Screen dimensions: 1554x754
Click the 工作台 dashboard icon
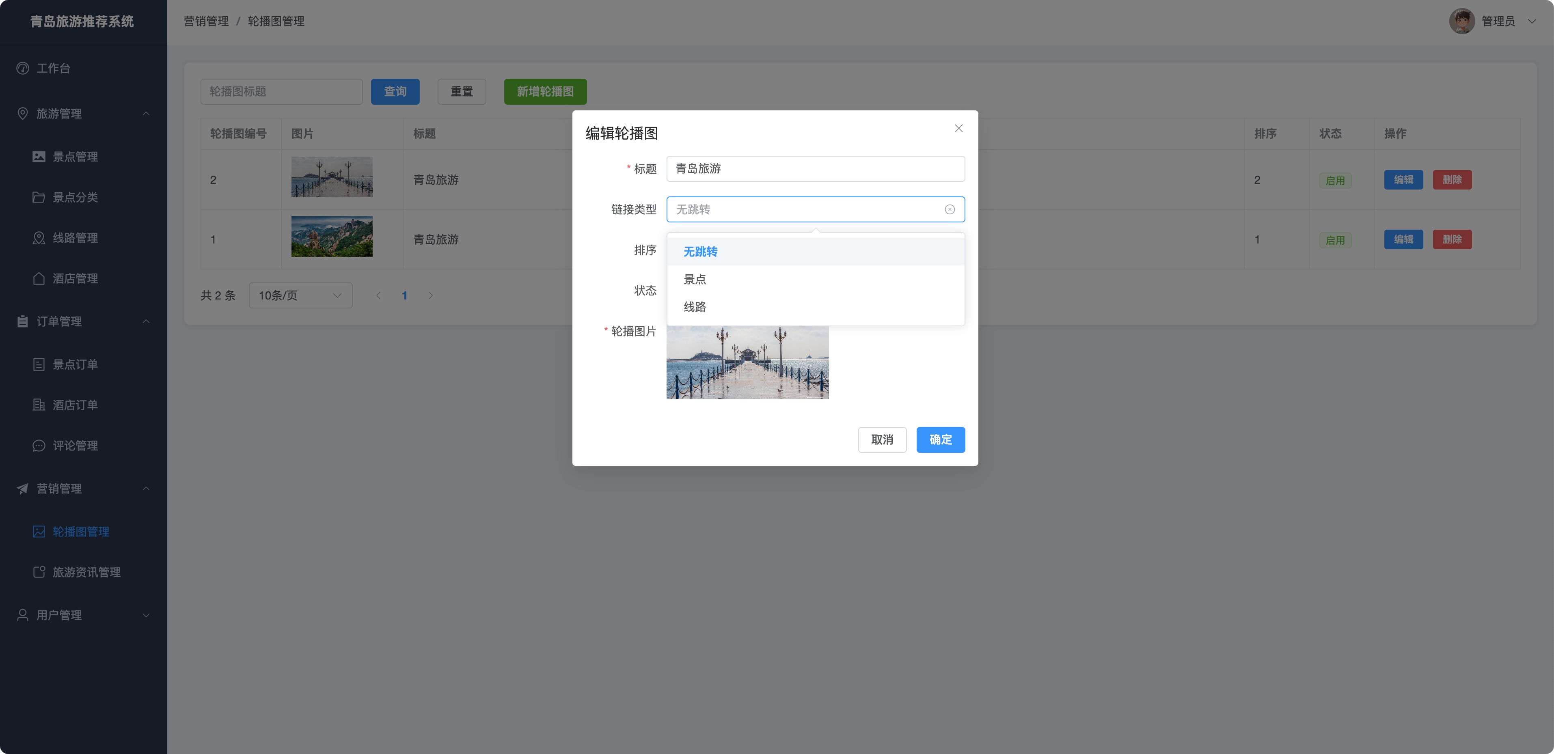point(23,68)
